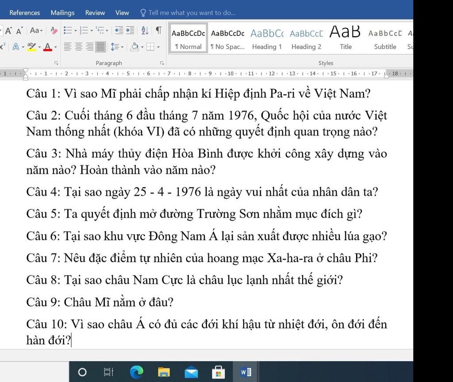The image size is (453, 382).
Task: Apply the Title style
Action: (x=346, y=38)
